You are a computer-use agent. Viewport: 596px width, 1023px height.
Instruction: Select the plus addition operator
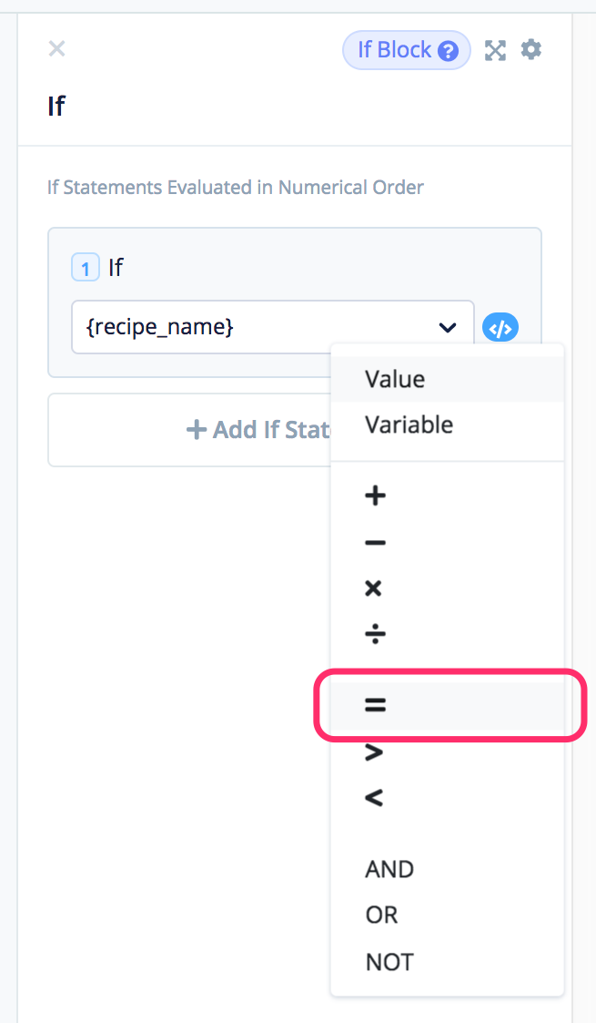pyautogui.click(x=375, y=496)
